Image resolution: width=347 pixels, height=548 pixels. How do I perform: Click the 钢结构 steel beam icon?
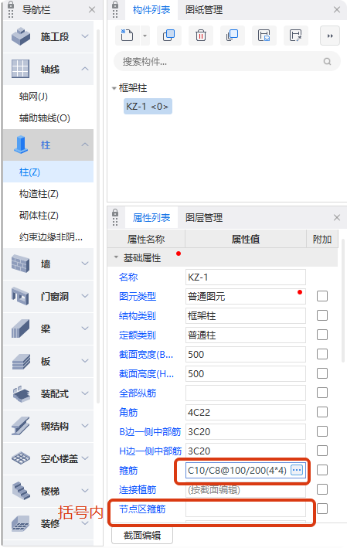click(21, 426)
